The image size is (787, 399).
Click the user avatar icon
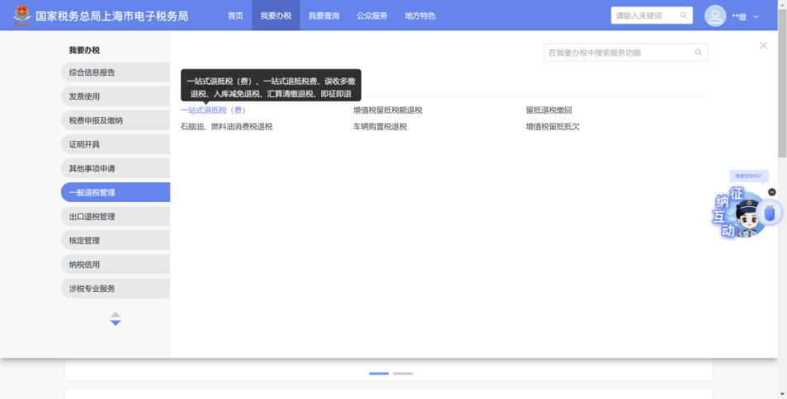point(714,16)
